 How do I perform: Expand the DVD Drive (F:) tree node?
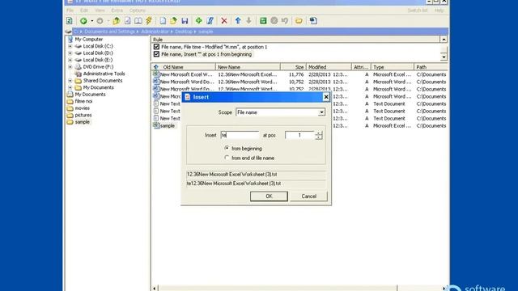point(70,66)
